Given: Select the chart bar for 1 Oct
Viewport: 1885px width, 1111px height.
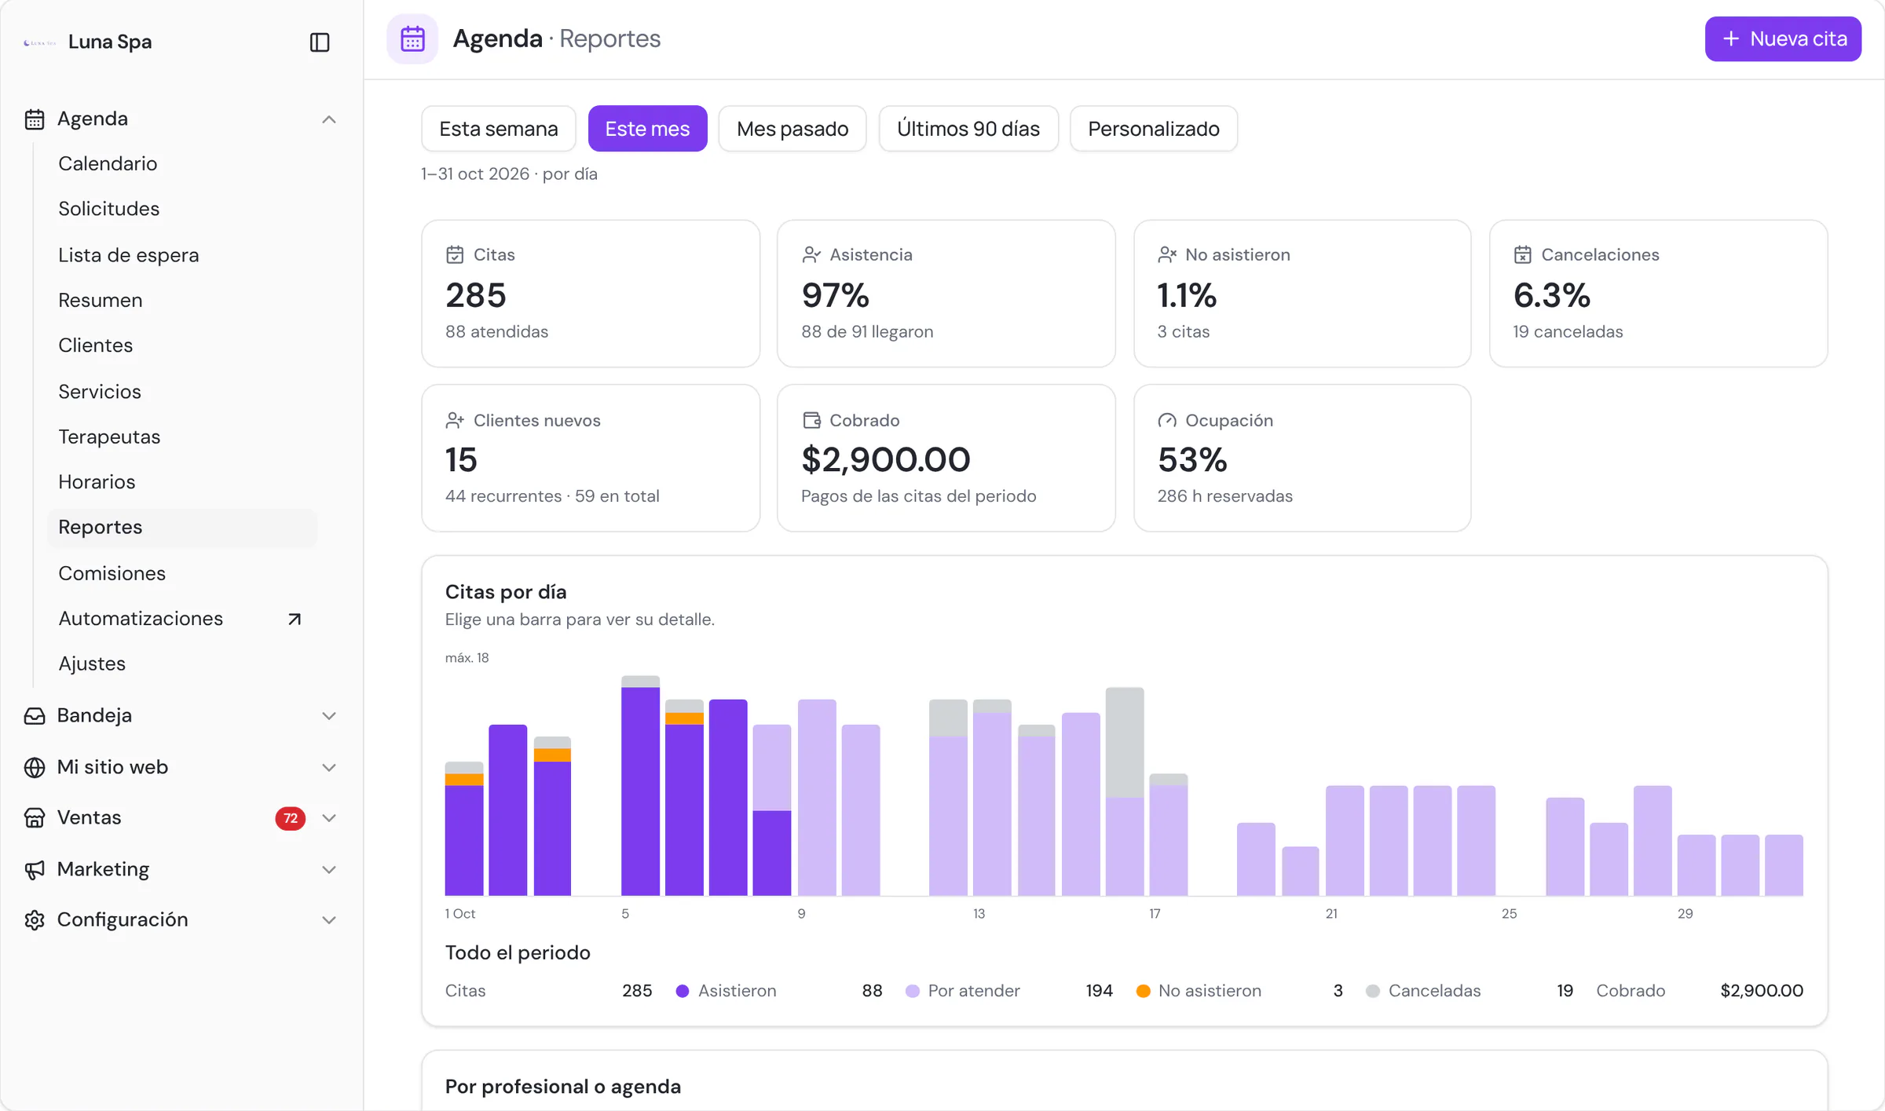Looking at the screenshot, I should 464,828.
